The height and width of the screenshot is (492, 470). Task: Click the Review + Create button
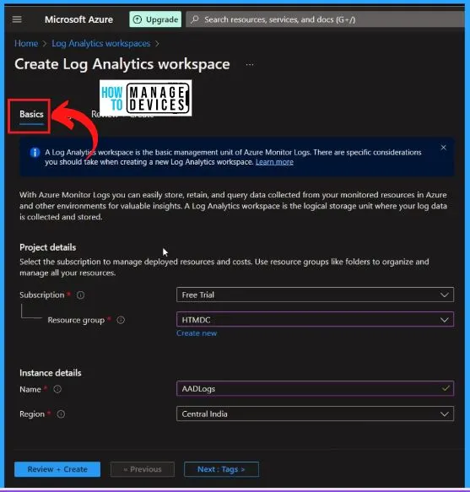pyautogui.click(x=57, y=469)
